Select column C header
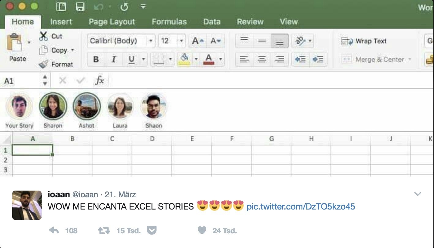Screen dimensions: 434x248 click(x=112, y=139)
